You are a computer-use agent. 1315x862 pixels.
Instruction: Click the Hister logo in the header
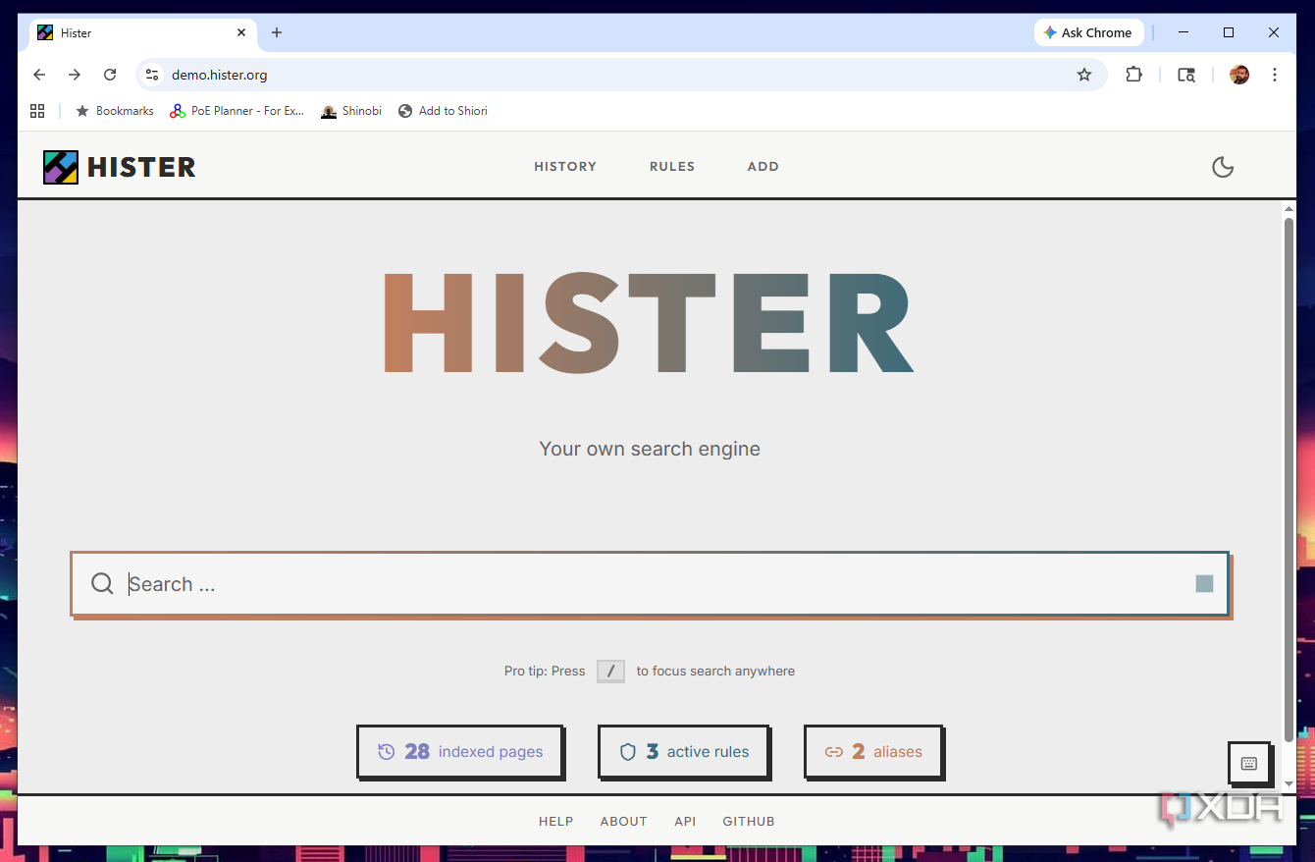coord(119,167)
